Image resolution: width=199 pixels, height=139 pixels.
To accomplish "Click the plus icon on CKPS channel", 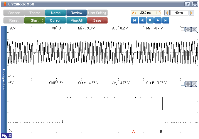I will (188, 30).
